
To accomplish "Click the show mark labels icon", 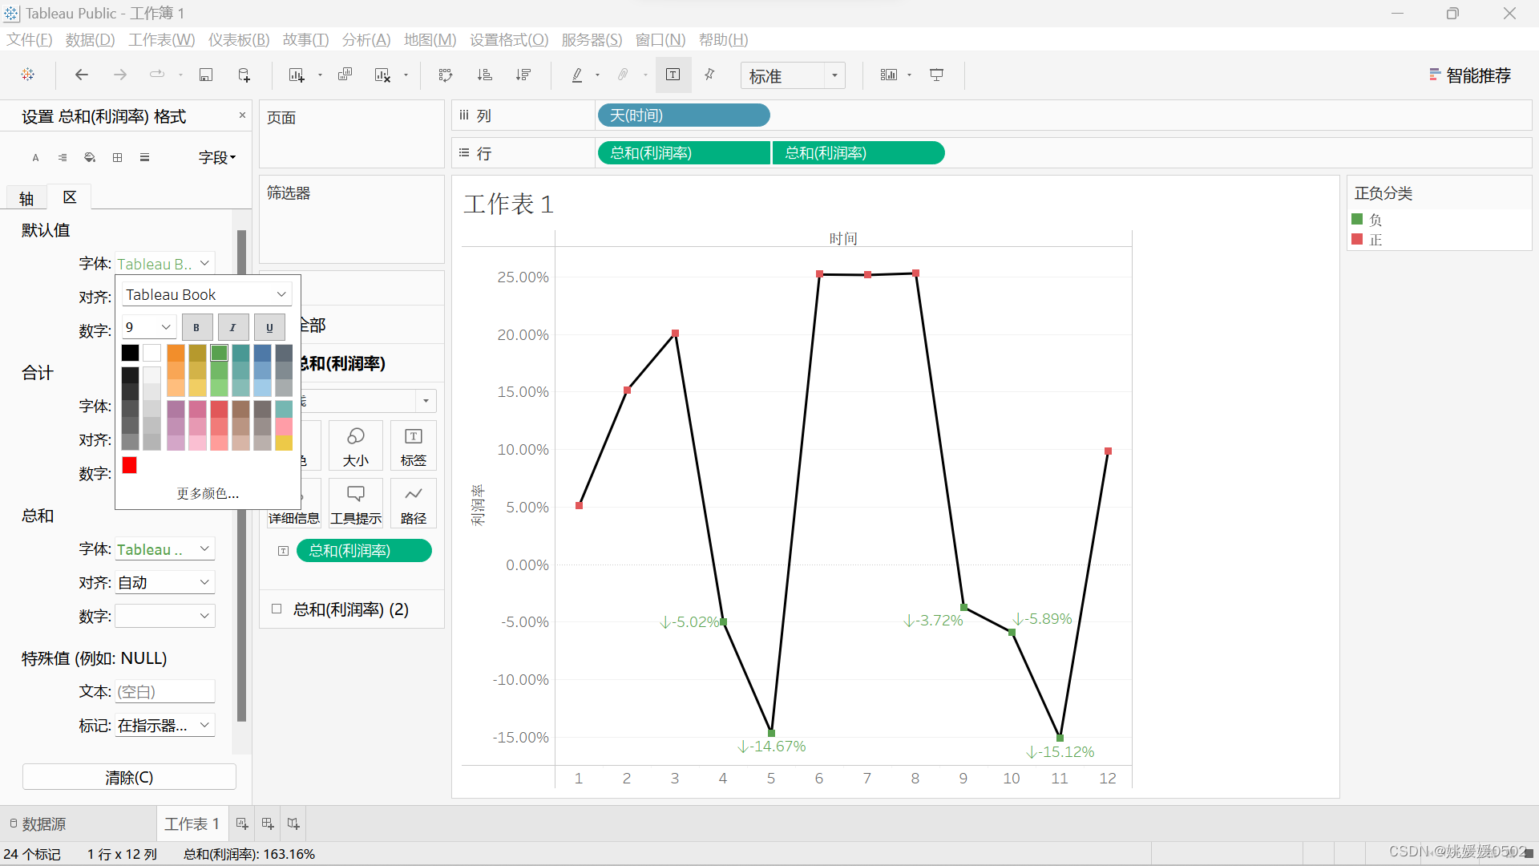I will pos(673,75).
